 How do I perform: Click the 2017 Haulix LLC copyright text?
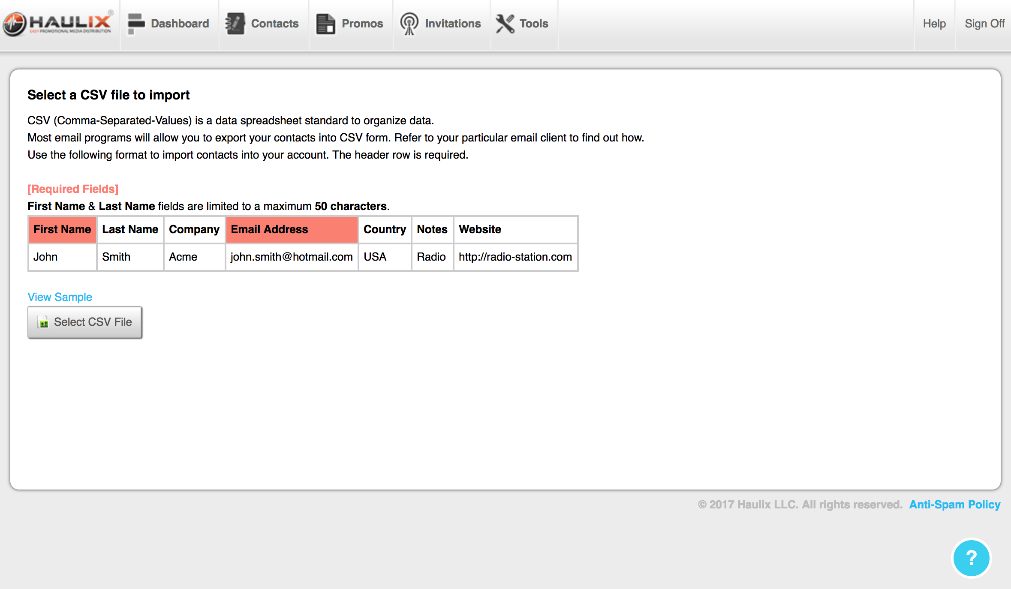(800, 505)
